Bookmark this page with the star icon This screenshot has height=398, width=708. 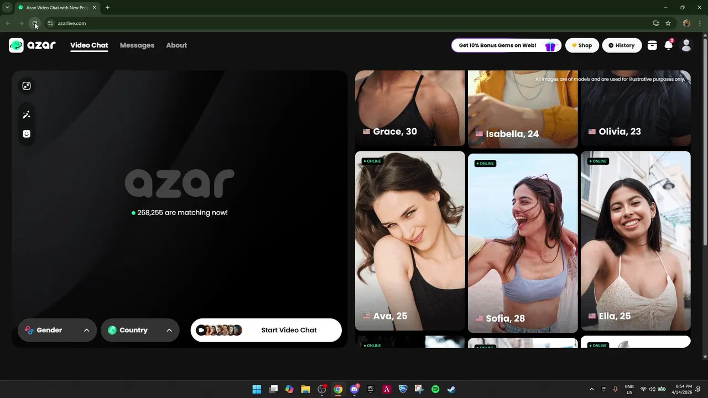tap(668, 23)
